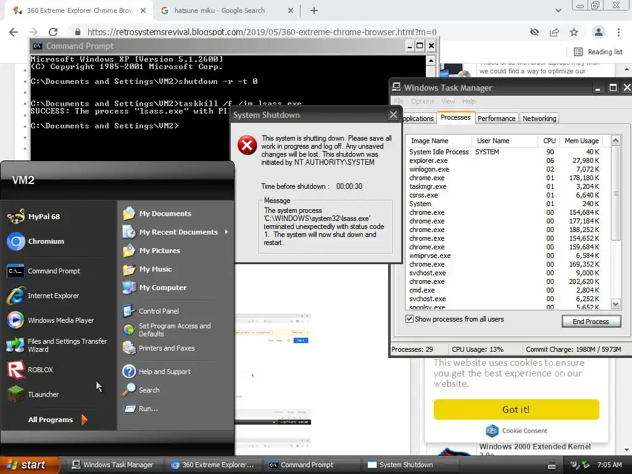Launch TLauncher from Start menu
The height and width of the screenshot is (474, 632).
tap(33, 394)
